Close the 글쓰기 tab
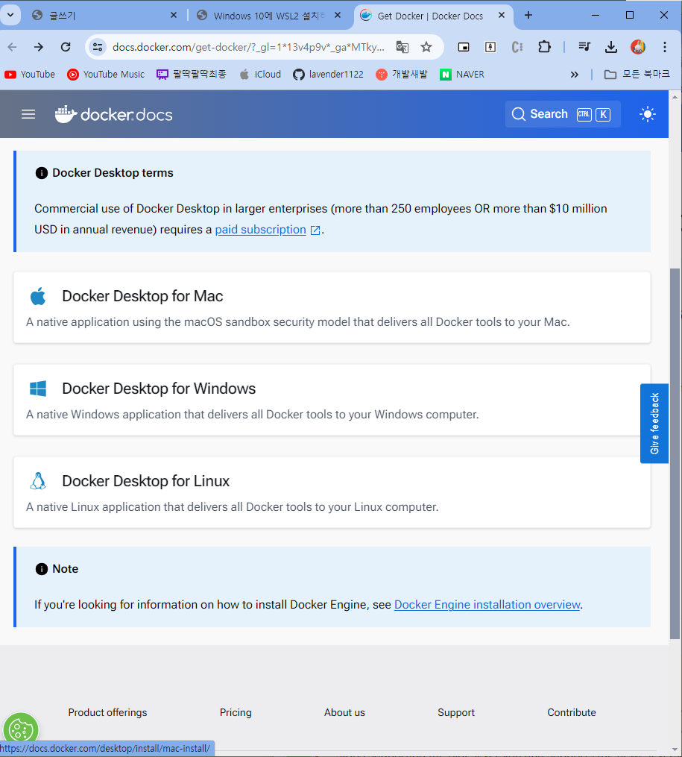This screenshot has height=757, width=682. [174, 16]
